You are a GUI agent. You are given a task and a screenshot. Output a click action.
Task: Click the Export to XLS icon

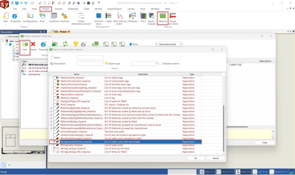tap(106, 44)
